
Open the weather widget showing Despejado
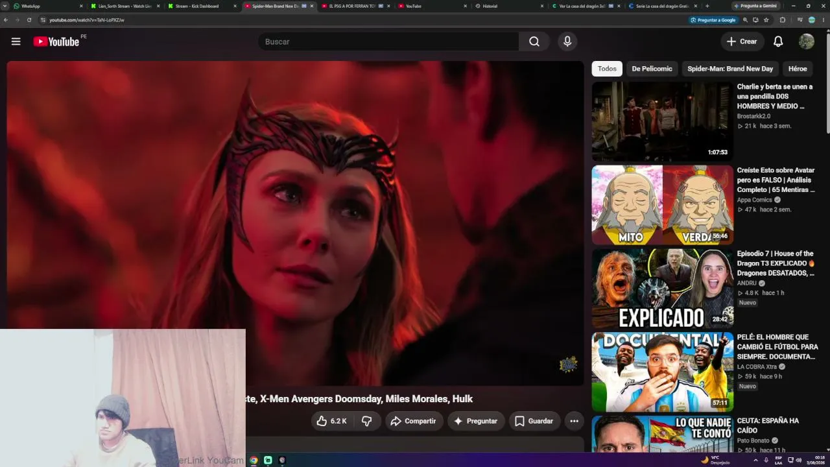[x=715, y=460]
